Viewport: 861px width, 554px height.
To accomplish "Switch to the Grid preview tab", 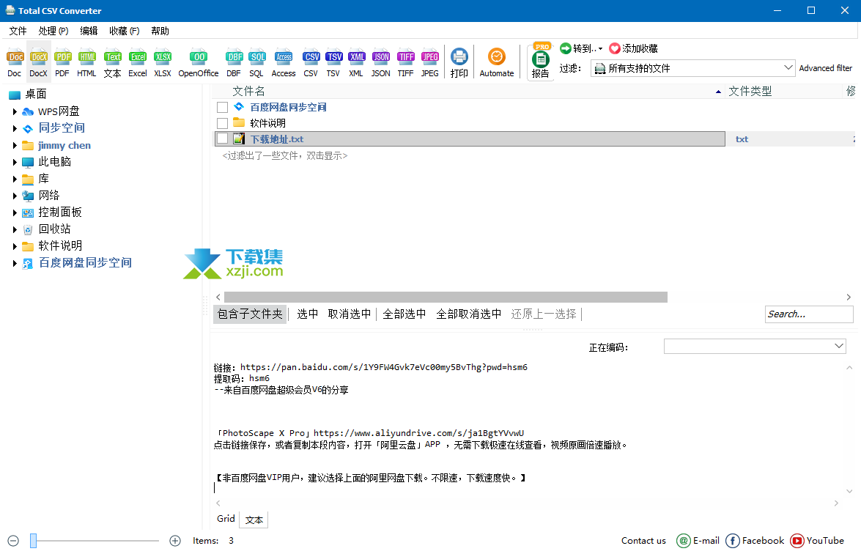I will click(226, 519).
